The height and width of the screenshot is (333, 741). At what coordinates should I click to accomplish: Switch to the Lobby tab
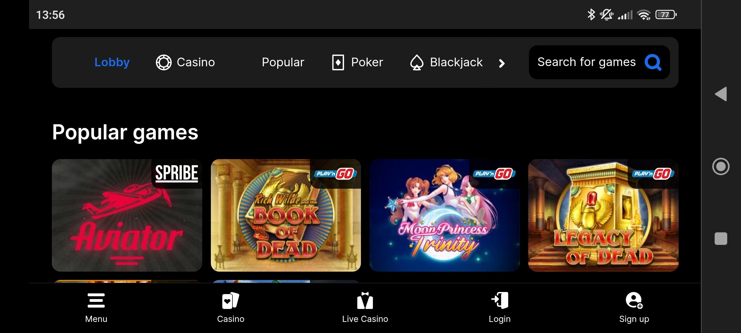112,62
